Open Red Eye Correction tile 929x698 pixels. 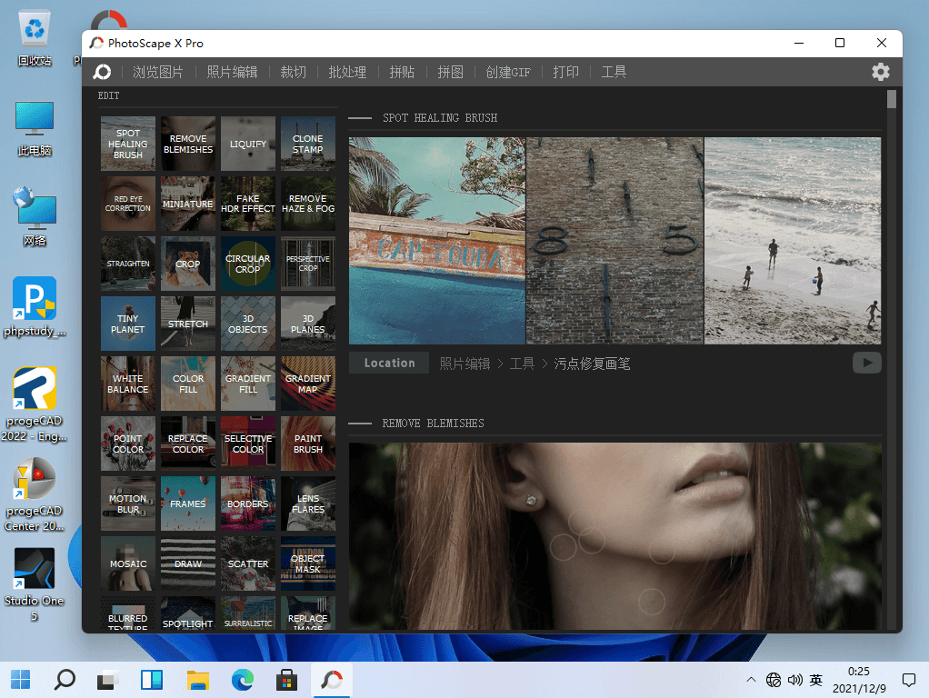[128, 204]
